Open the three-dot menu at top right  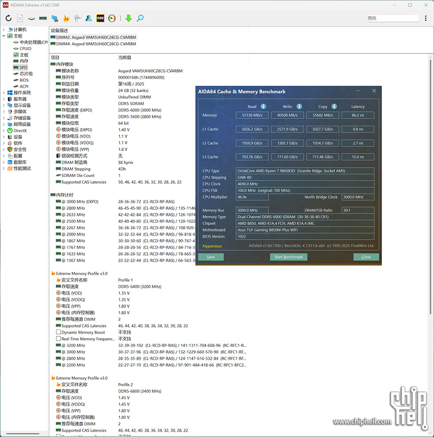pos(426,18)
